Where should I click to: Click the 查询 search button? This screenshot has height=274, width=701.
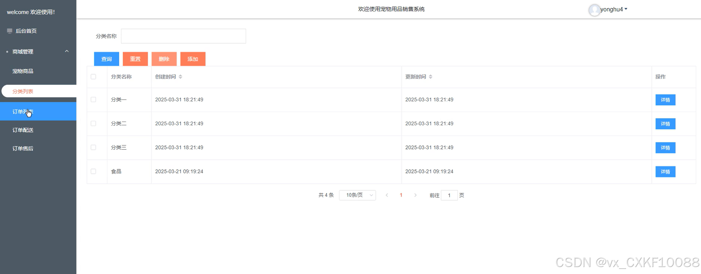(x=107, y=59)
